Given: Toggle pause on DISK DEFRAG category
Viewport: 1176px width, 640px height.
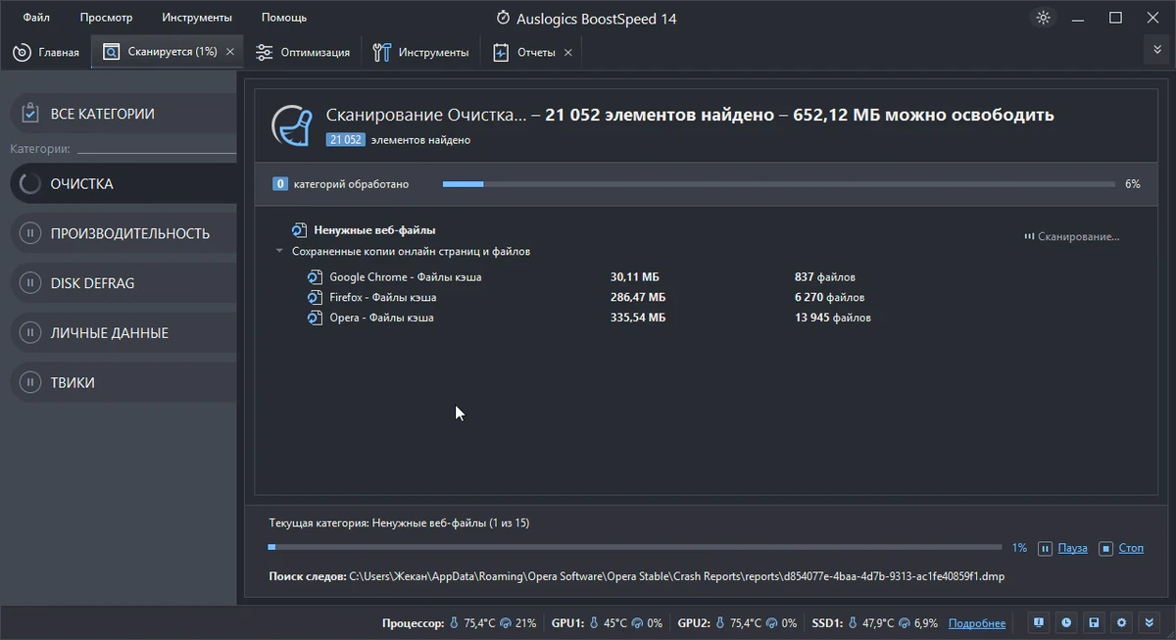Looking at the screenshot, I should pyautogui.click(x=30, y=283).
